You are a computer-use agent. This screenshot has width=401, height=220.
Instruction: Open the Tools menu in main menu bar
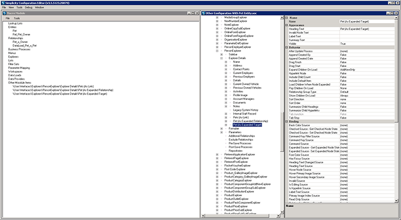[19, 8]
